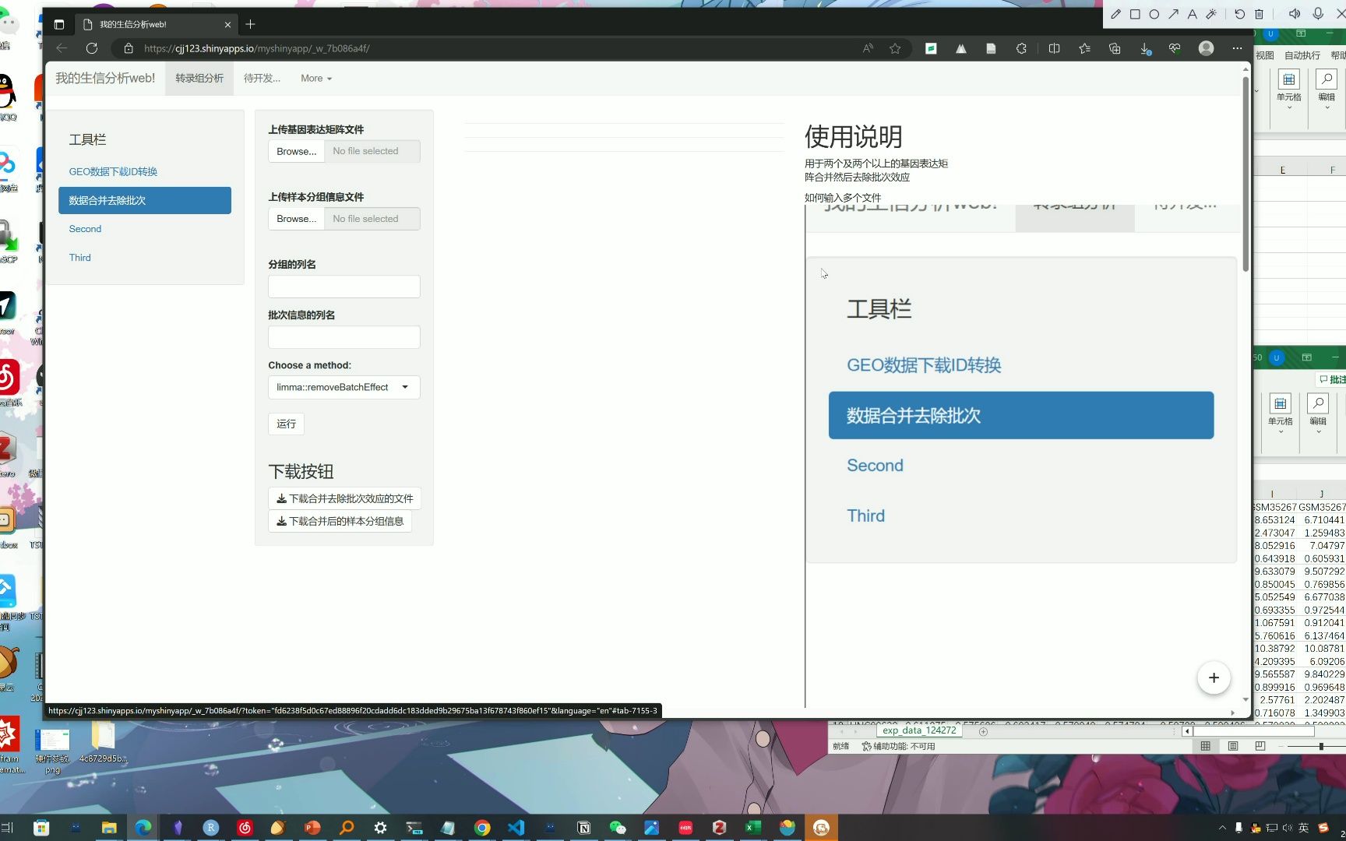Open the 自动执行 ribbon tab in Excel

click(x=1302, y=55)
